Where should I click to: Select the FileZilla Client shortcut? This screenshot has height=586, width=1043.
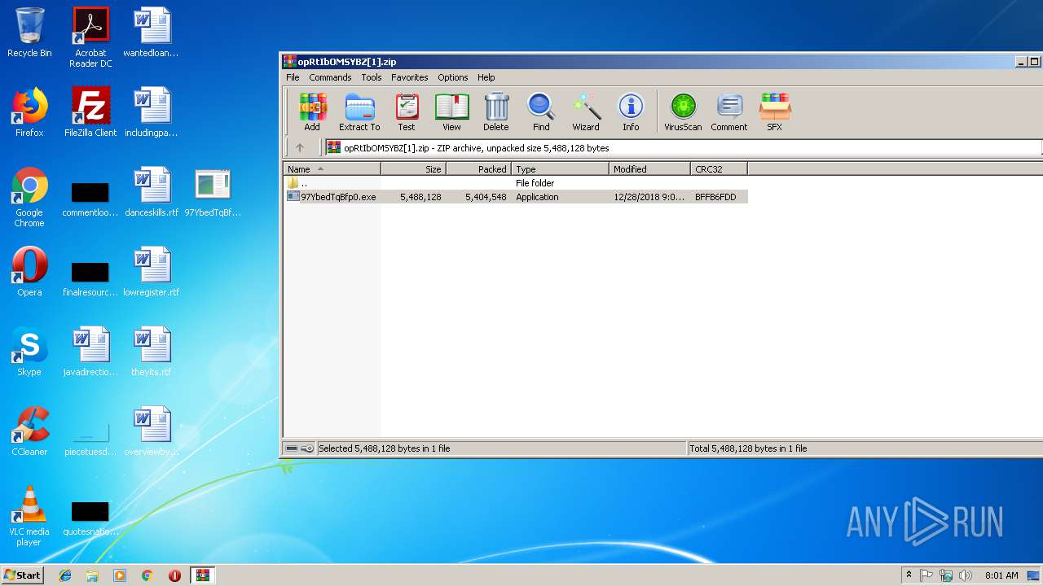click(90, 112)
